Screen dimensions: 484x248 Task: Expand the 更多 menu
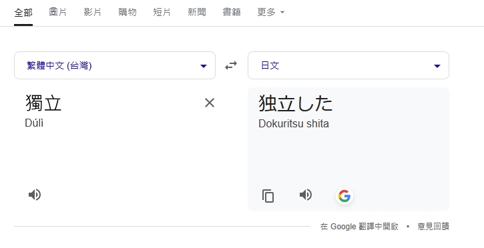tap(271, 12)
